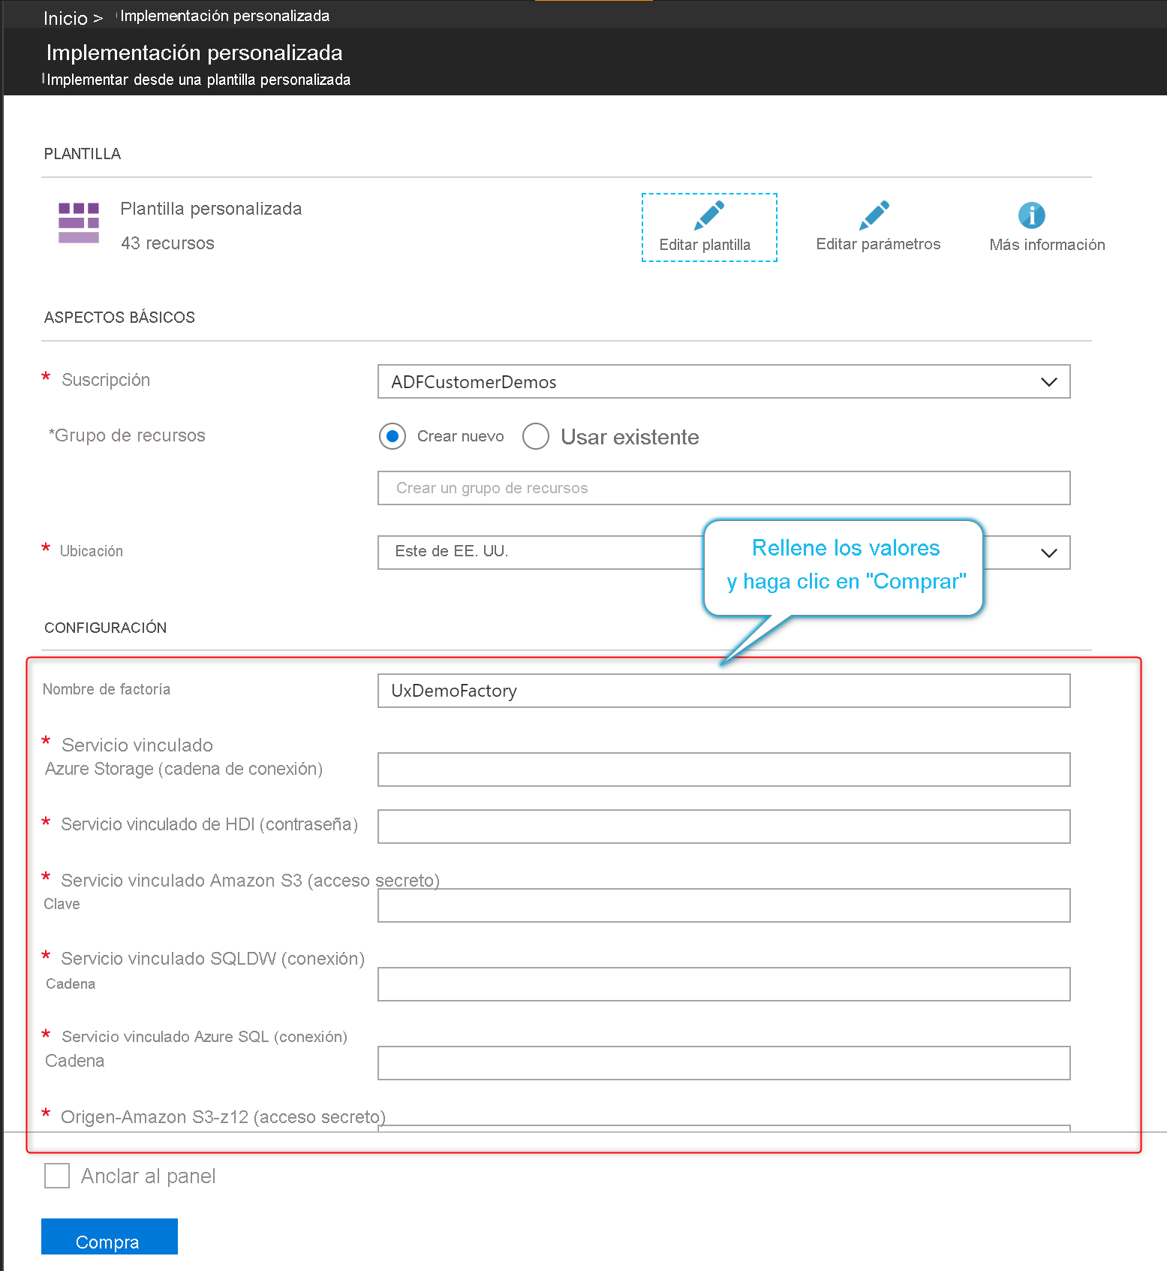Screen dimensions: 1167x1271
Task: Click the Azure SQL conexión Cadena field
Action: (x=723, y=1063)
